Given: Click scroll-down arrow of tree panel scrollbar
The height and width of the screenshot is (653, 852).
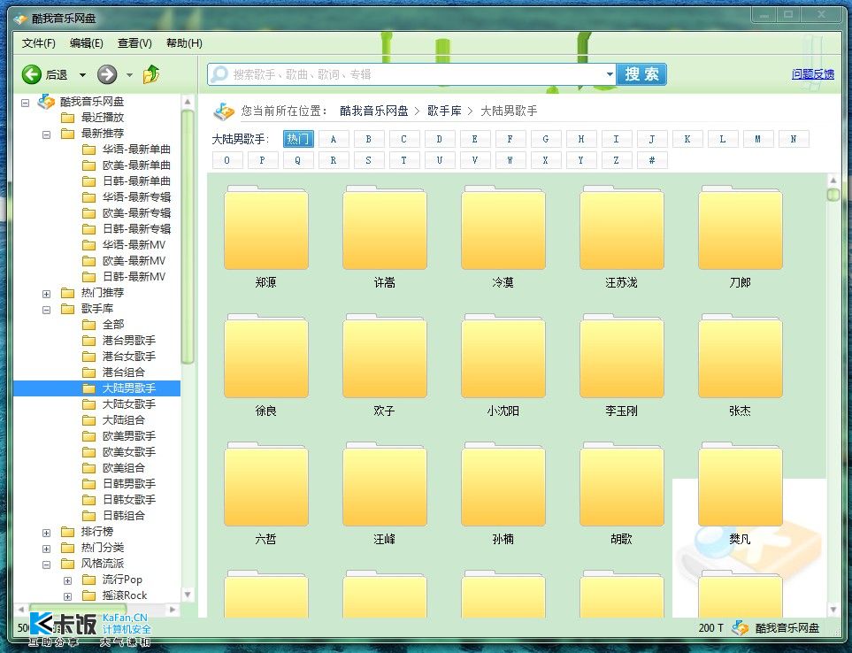Looking at the screenshot, I should point(188,595).
